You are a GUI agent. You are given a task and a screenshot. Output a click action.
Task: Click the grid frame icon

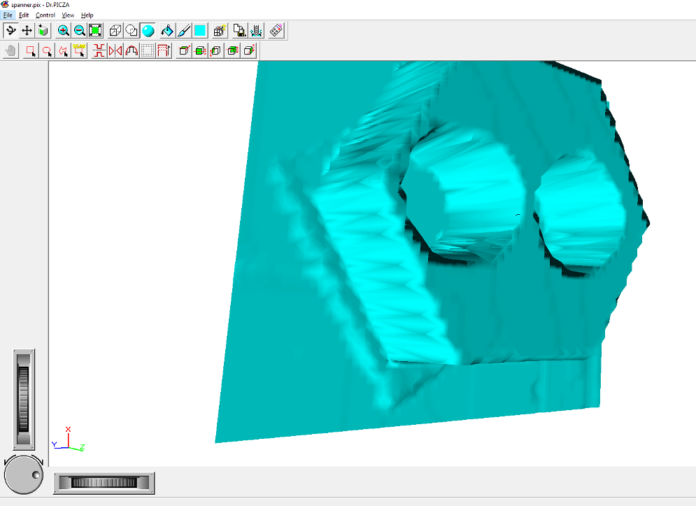tap(148, 50)
